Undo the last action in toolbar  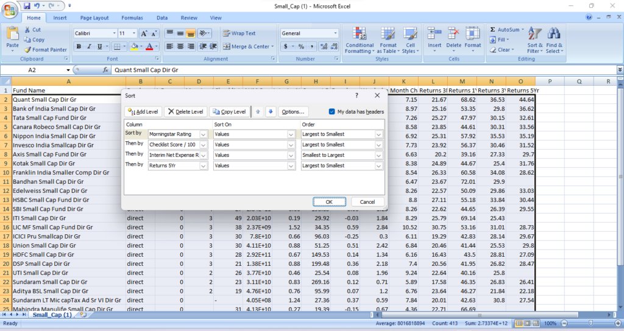[x=37, y=6]
